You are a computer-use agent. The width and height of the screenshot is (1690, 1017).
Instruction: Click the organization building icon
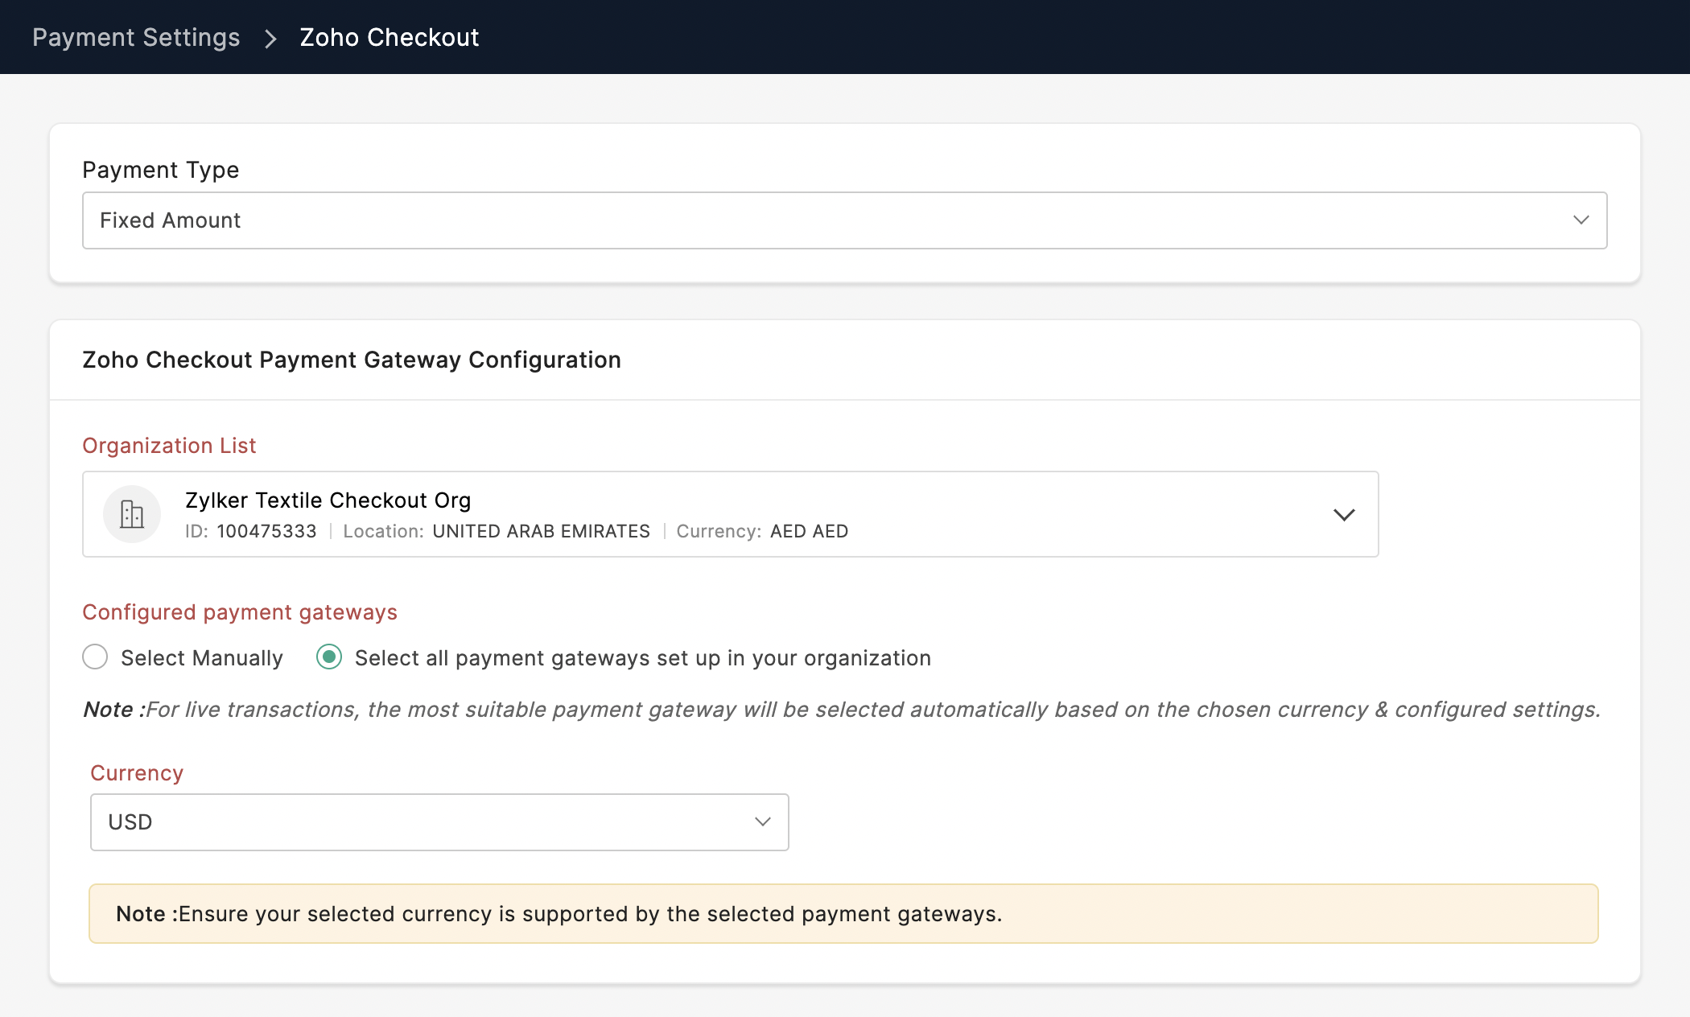pos(132,514)
